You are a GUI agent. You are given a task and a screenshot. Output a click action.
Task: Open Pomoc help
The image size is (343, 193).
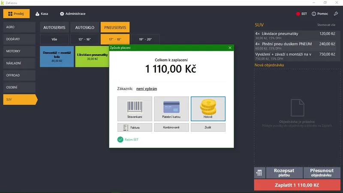tap(320, 14)
